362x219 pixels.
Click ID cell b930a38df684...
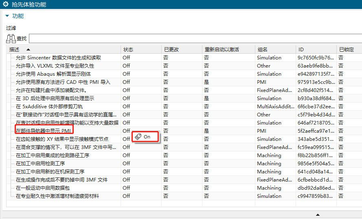(x=316, y=99)
